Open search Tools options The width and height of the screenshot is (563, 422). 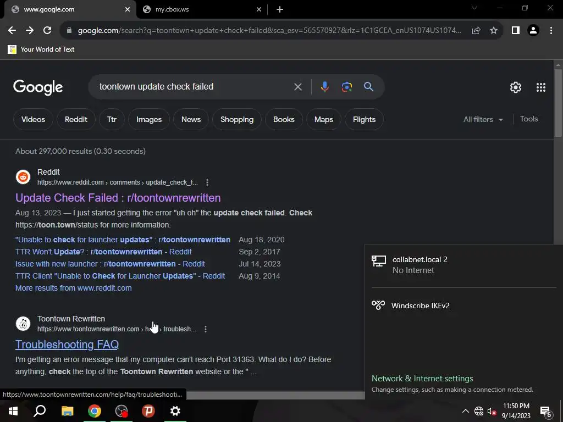(529, 119)
